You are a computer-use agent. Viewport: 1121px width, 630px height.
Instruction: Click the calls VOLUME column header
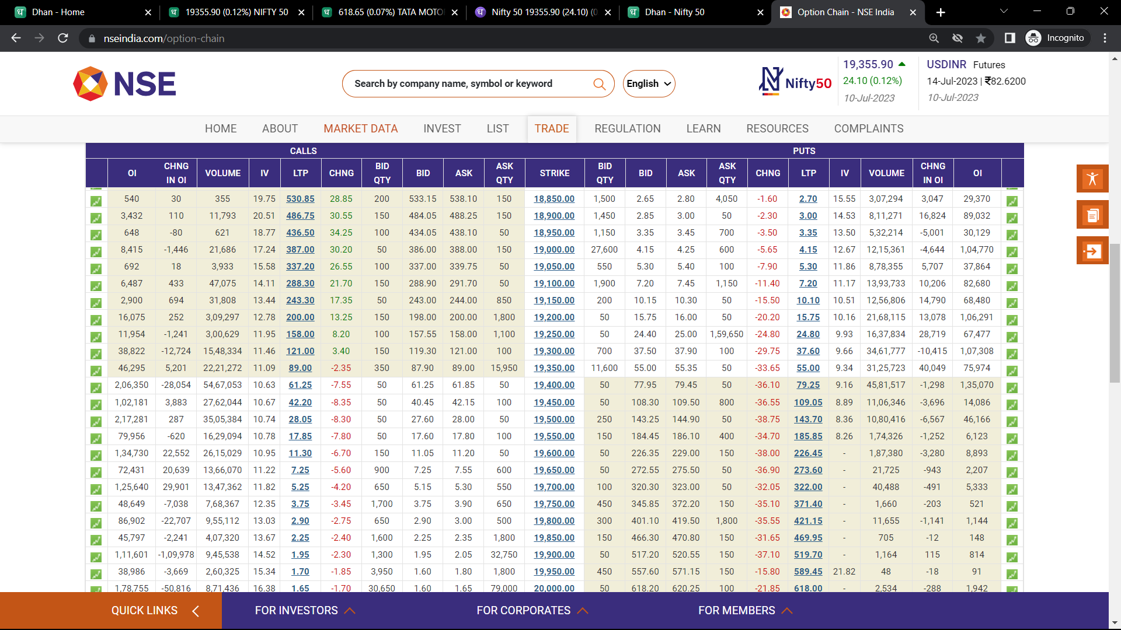coord(222,173)
